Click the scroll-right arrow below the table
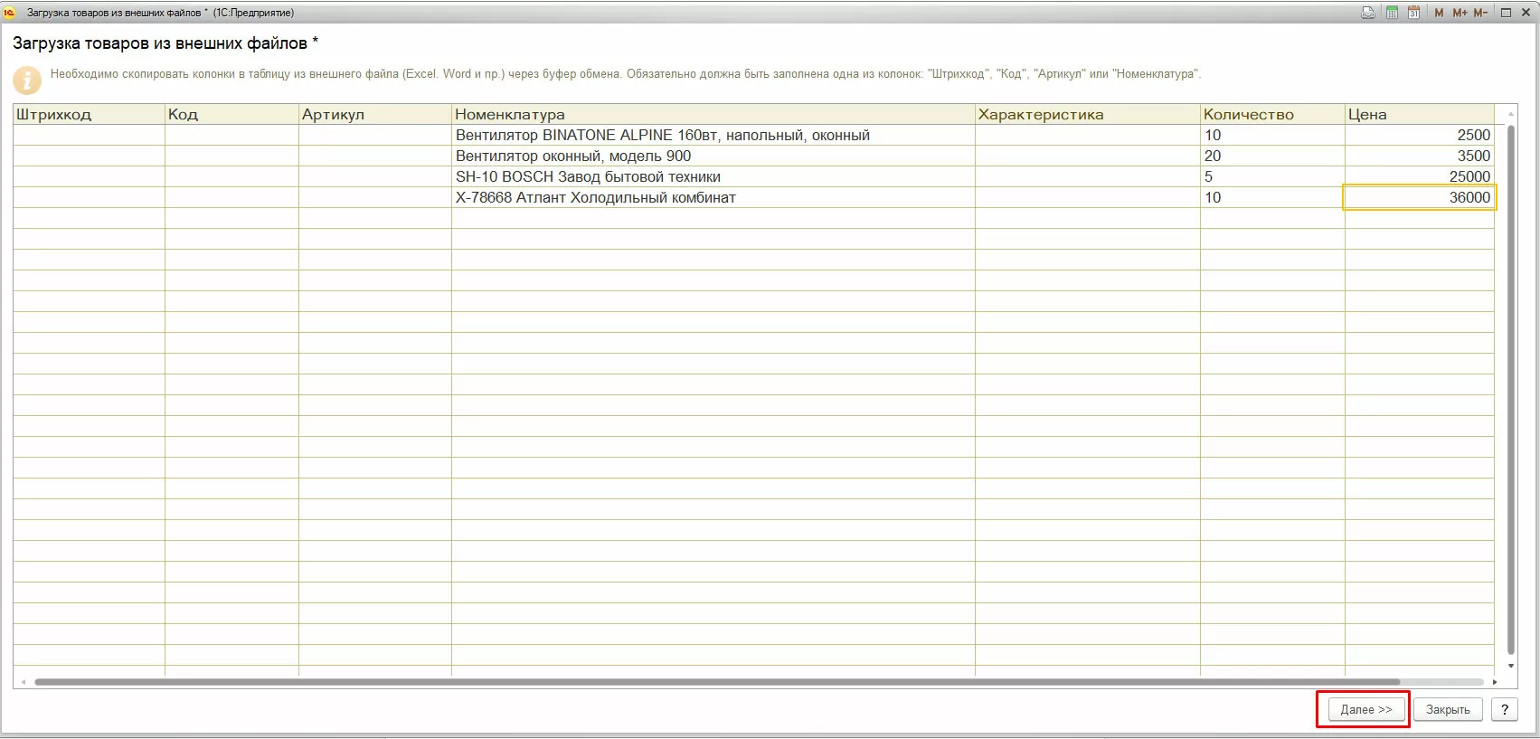This screenshot has width=1540, height=739. (1495, 682)
